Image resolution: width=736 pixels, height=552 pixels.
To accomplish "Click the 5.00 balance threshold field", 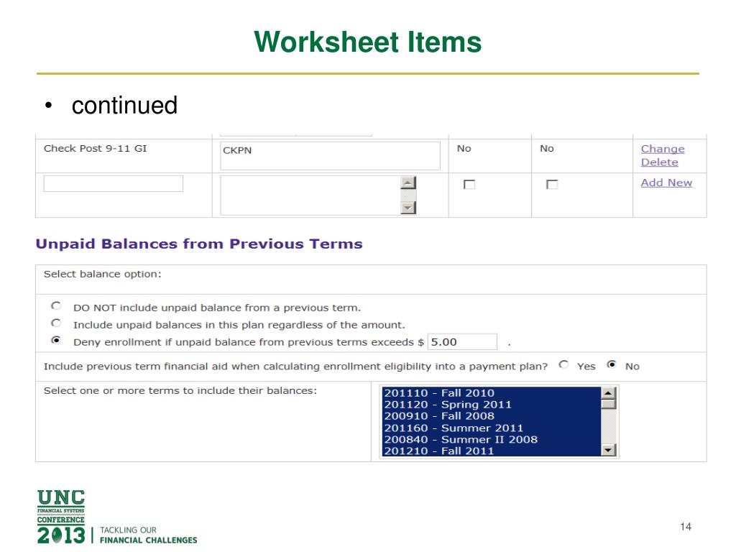I will point(462,341).
